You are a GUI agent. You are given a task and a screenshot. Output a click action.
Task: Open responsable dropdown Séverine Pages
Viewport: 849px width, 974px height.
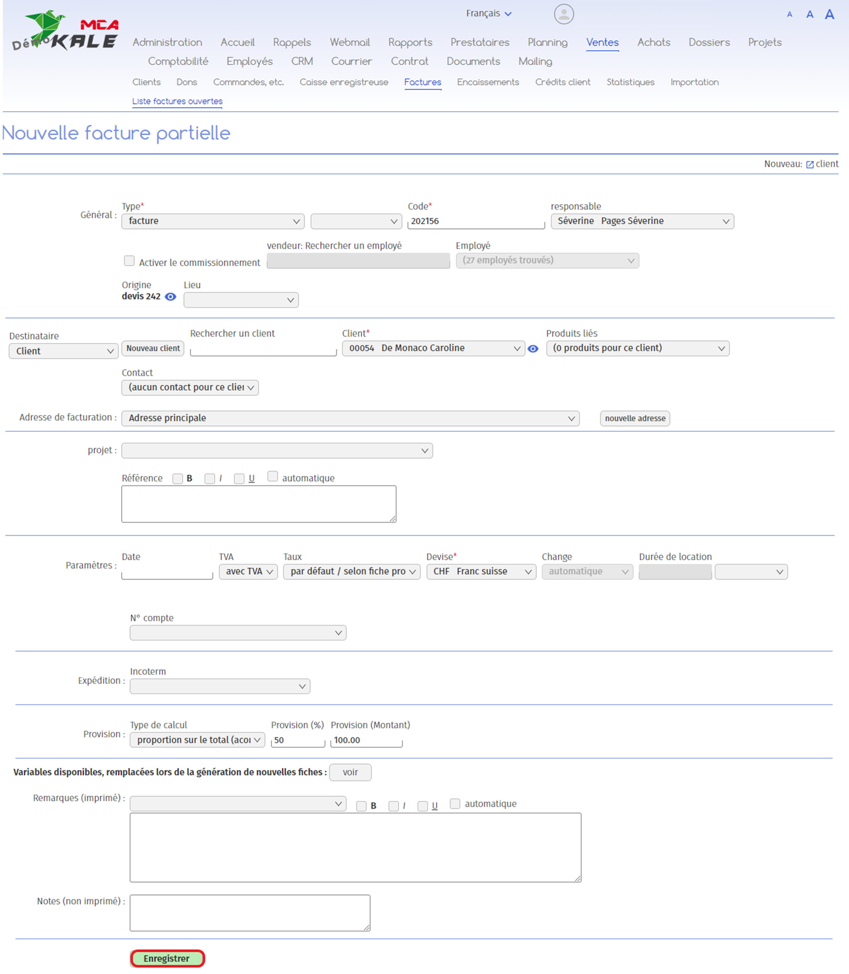pyautogui.click(x=642, y=221)
